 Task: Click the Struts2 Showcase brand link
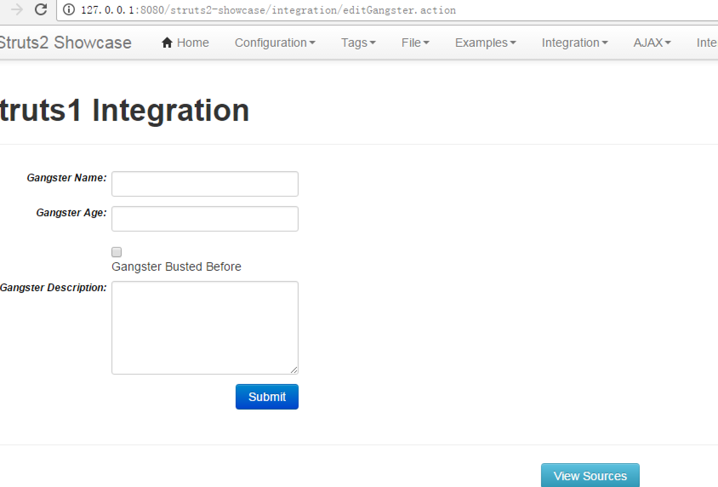[x=66, y=43]
